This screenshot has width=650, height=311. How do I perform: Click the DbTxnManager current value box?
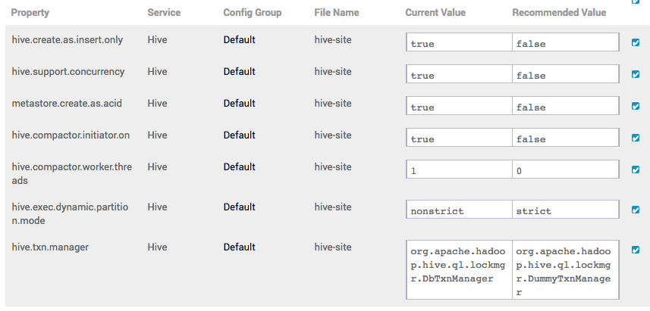(x=460, y=271)
